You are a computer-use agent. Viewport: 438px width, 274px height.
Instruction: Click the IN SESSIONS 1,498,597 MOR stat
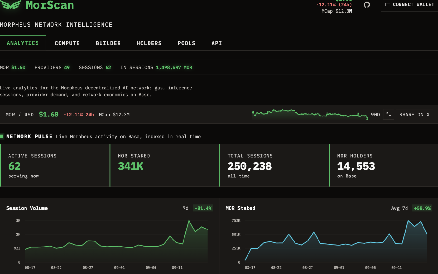[156, 67]
